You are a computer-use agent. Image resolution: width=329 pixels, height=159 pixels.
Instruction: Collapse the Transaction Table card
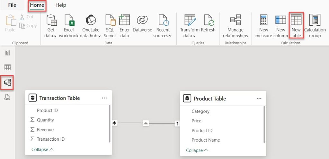(x=43, y=149)
